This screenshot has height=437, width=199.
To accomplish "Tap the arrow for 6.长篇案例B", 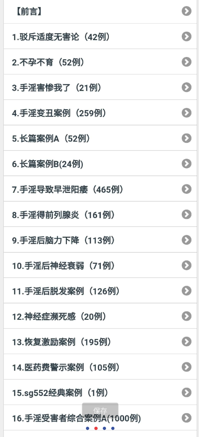I will click(186, 163).
